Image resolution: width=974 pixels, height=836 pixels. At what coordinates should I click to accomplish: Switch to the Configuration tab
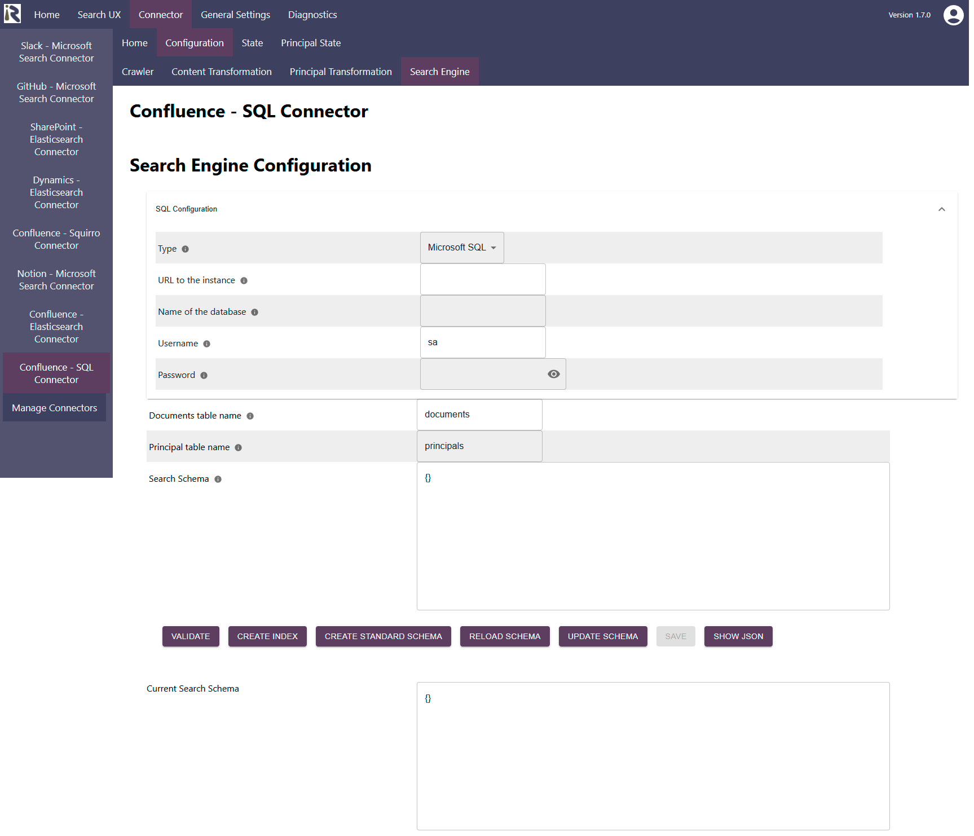coord(196,43)
